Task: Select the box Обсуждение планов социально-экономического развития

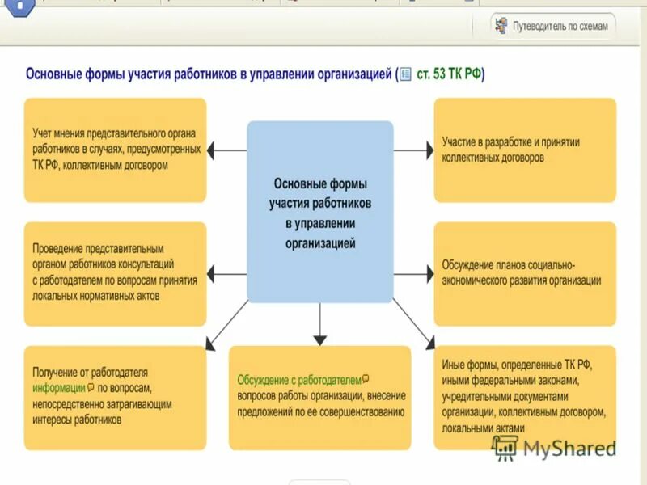Action: [x=525, y=274]
